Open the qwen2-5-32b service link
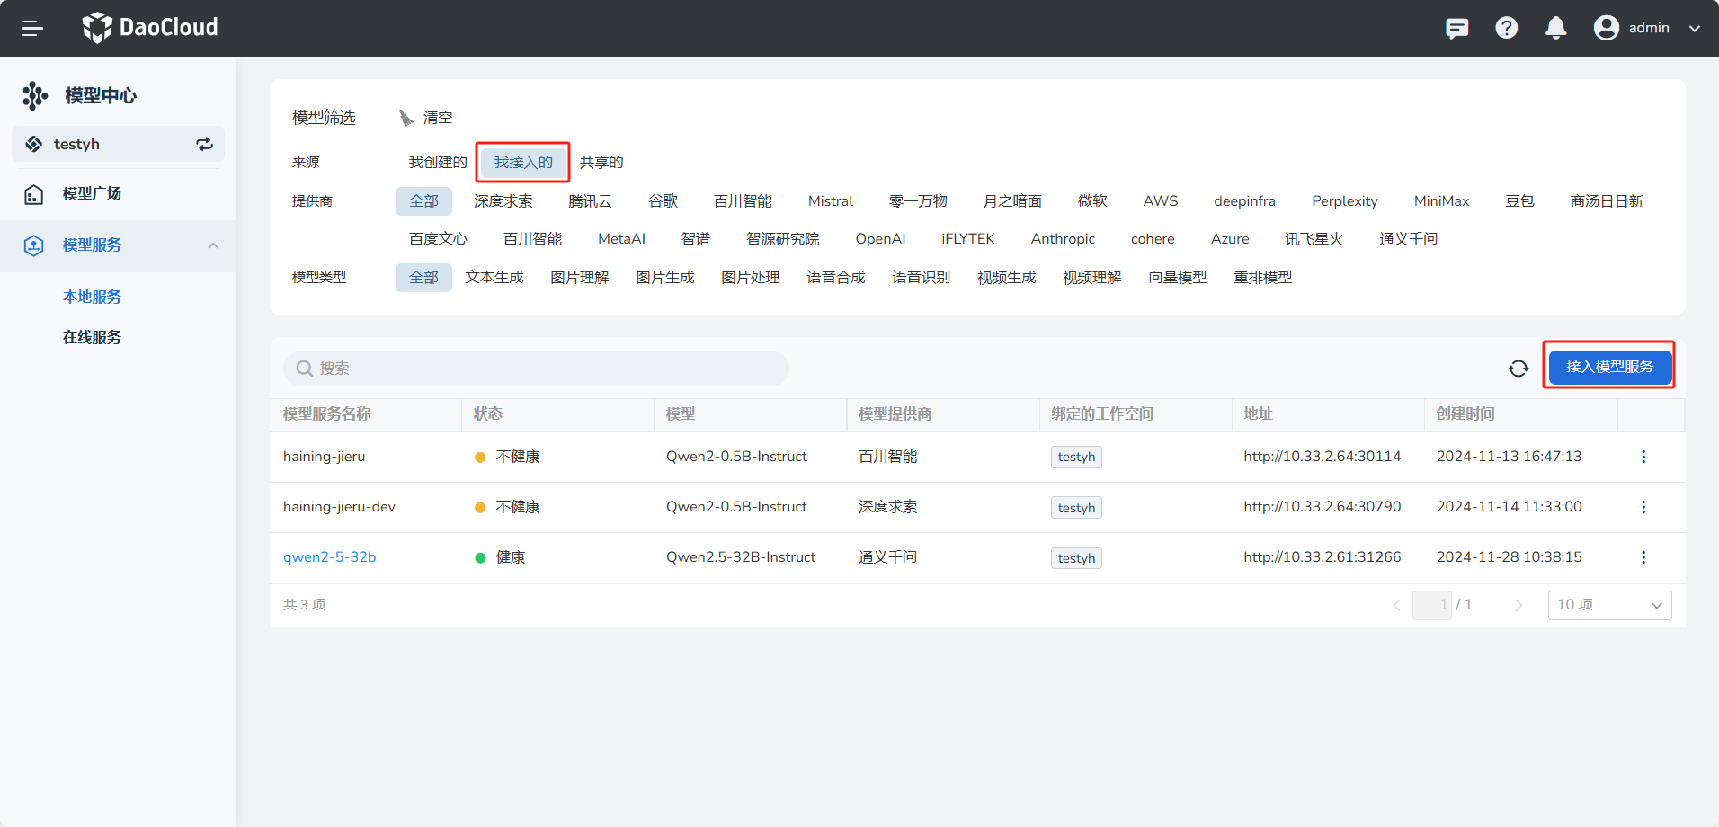Viewport: 1719px width, 827px height. [x=330, y=557]
